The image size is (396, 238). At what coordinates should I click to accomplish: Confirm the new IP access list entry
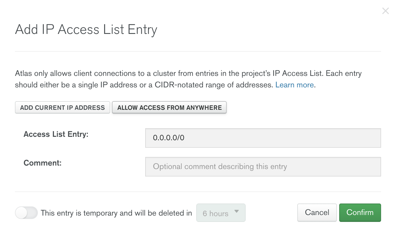coord(360,213)
